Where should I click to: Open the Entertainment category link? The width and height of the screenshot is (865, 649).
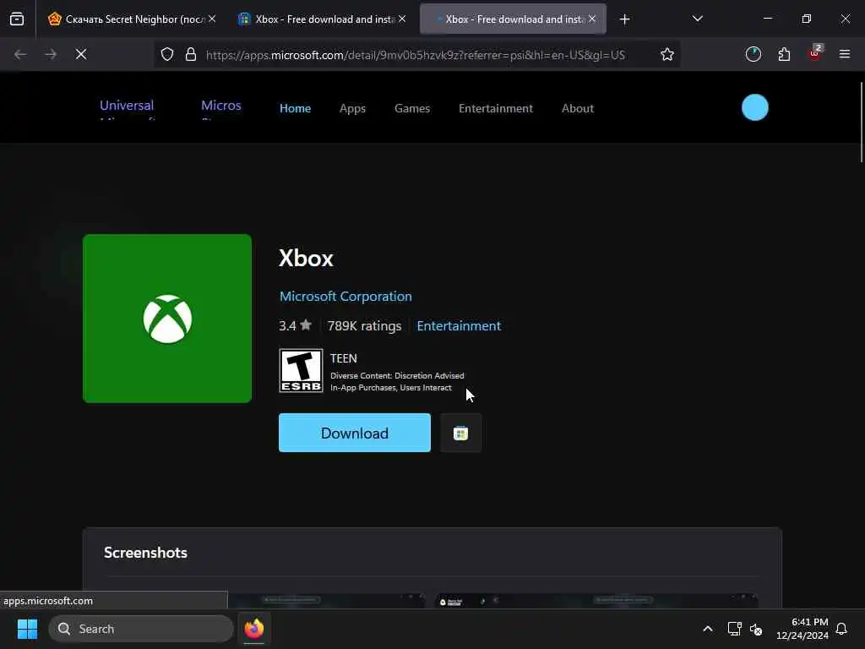click(x=459, y=325)
